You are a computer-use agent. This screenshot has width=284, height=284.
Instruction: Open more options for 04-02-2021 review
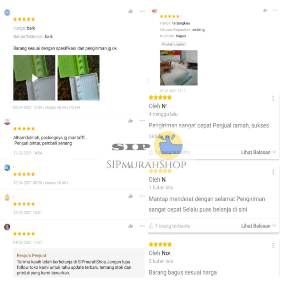coord(142,226)
